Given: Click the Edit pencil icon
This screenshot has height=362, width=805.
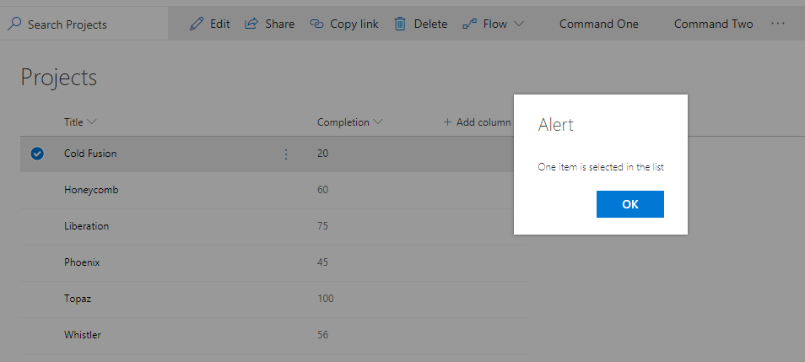Looking at the screenshot, I should tap(197, 24).
